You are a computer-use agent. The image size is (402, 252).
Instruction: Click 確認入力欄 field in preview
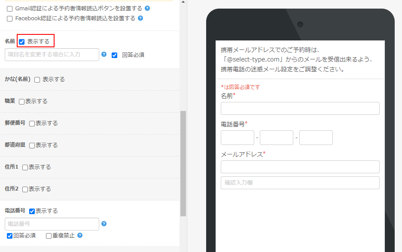[x=300, y=183]
